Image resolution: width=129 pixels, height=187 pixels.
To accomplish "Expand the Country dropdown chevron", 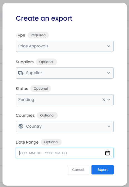I will click(109, 126).
